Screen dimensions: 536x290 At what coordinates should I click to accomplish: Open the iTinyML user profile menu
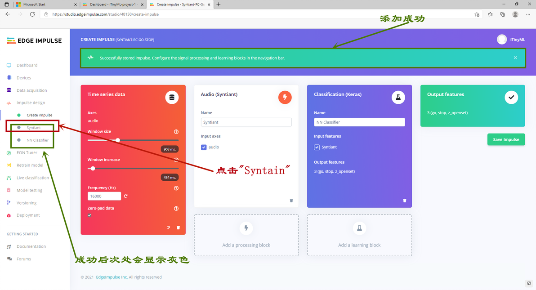coord(511,40)
